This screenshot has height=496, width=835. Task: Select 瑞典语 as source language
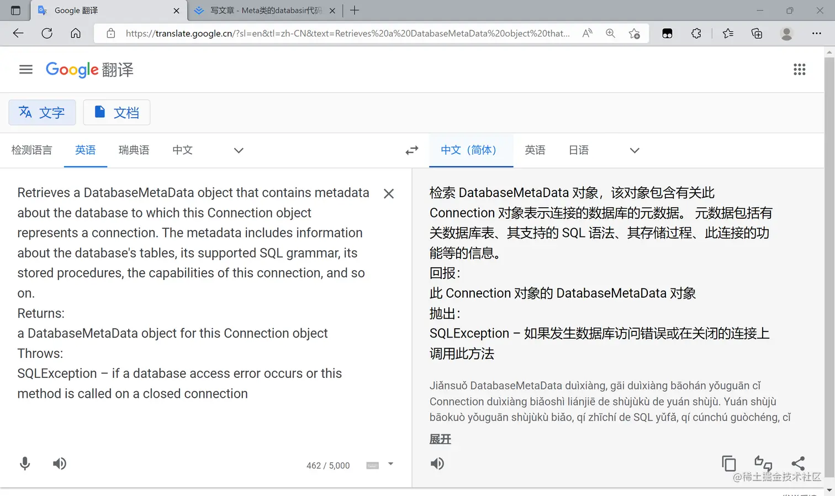(134, 150)
